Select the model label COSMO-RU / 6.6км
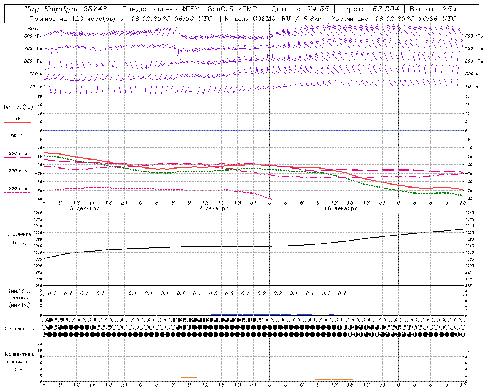This screenshot has width=485, height=388. pyautogui.click(x=287, y=19)
